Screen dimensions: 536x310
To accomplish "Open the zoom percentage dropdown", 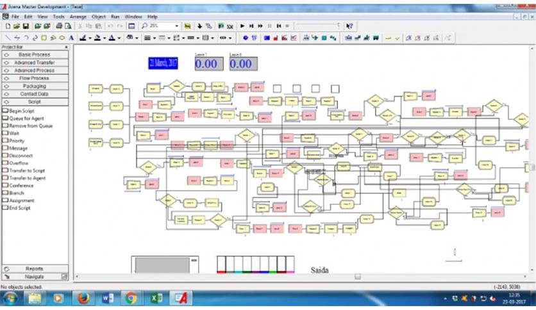I will coord(176,26).
